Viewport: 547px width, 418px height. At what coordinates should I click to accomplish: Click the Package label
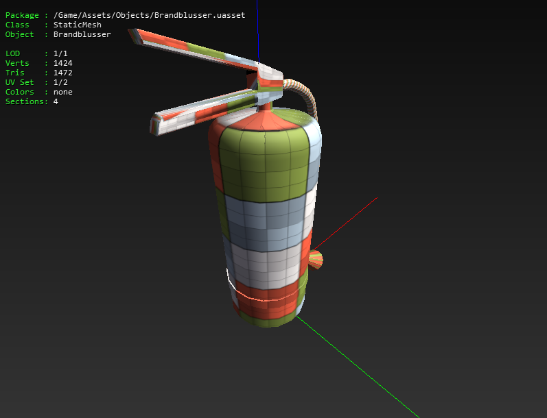point(22,15)
